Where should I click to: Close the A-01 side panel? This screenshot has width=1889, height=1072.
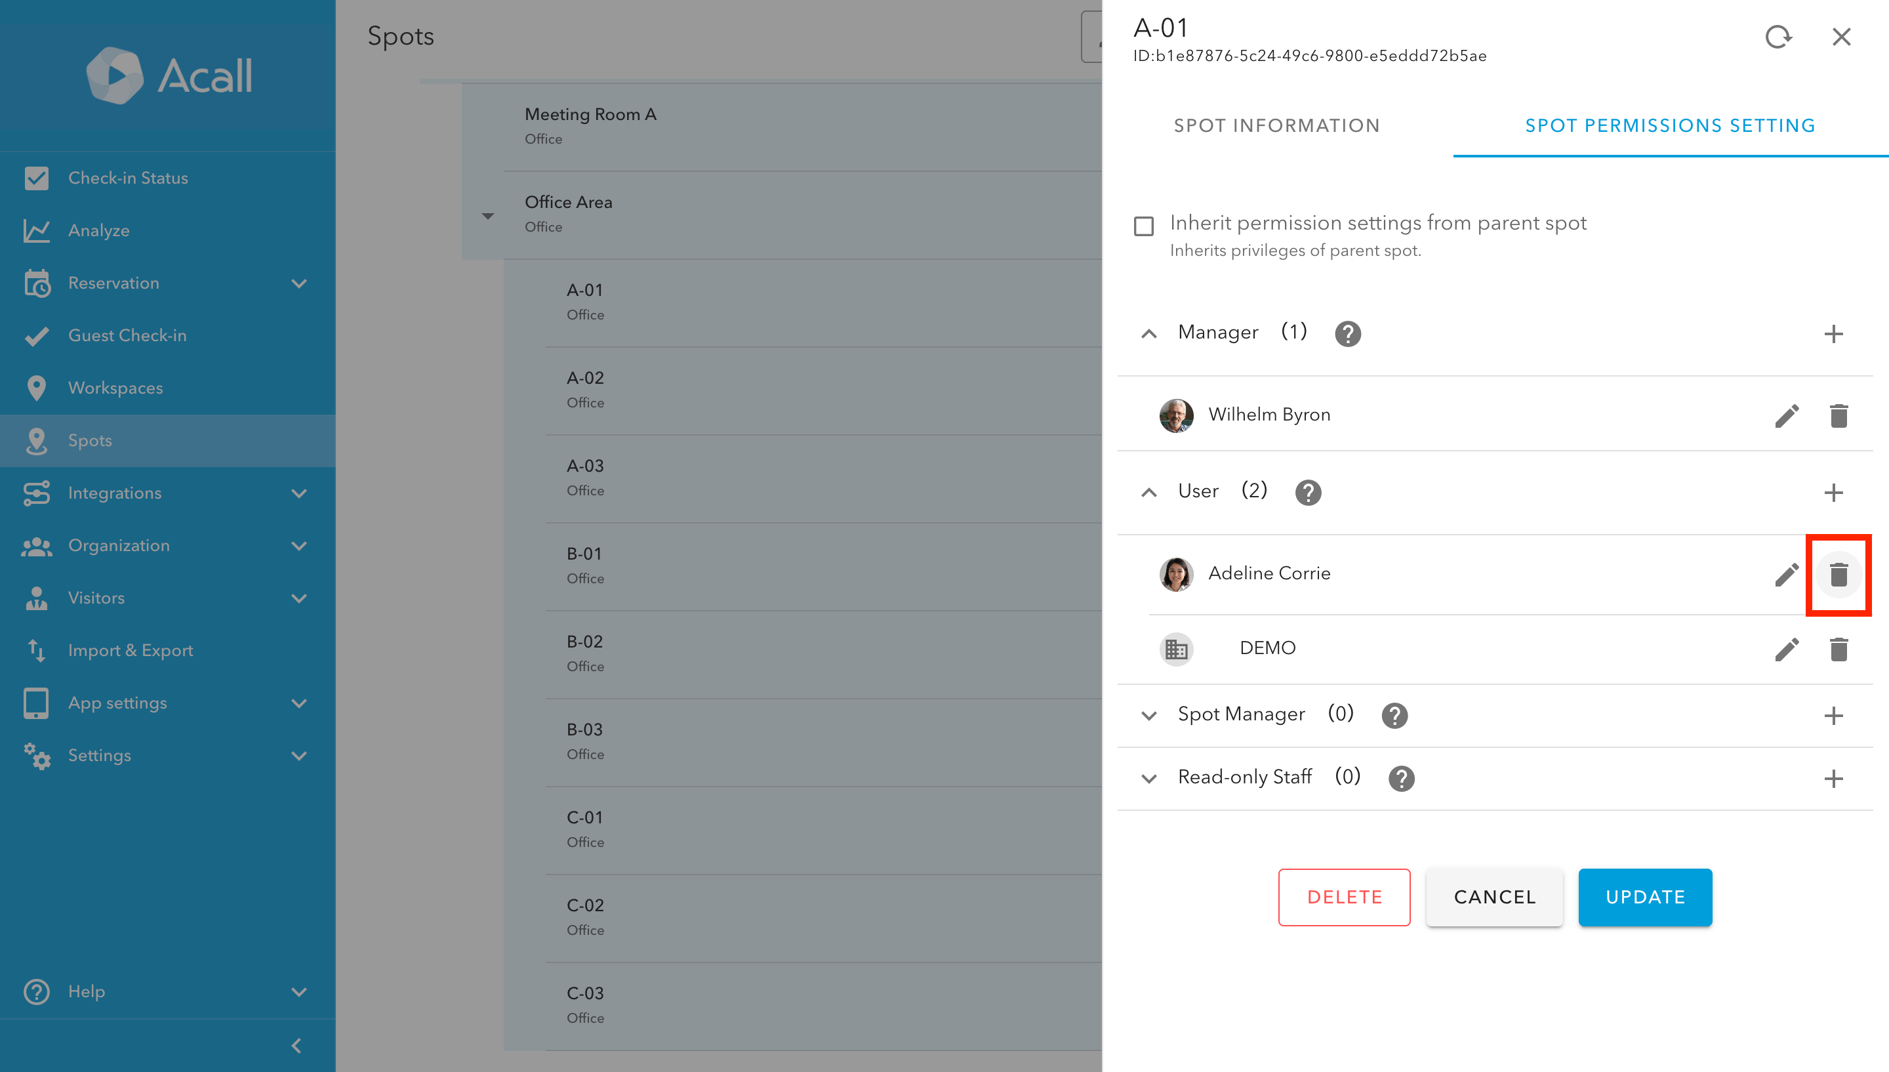coord(1841,37)
